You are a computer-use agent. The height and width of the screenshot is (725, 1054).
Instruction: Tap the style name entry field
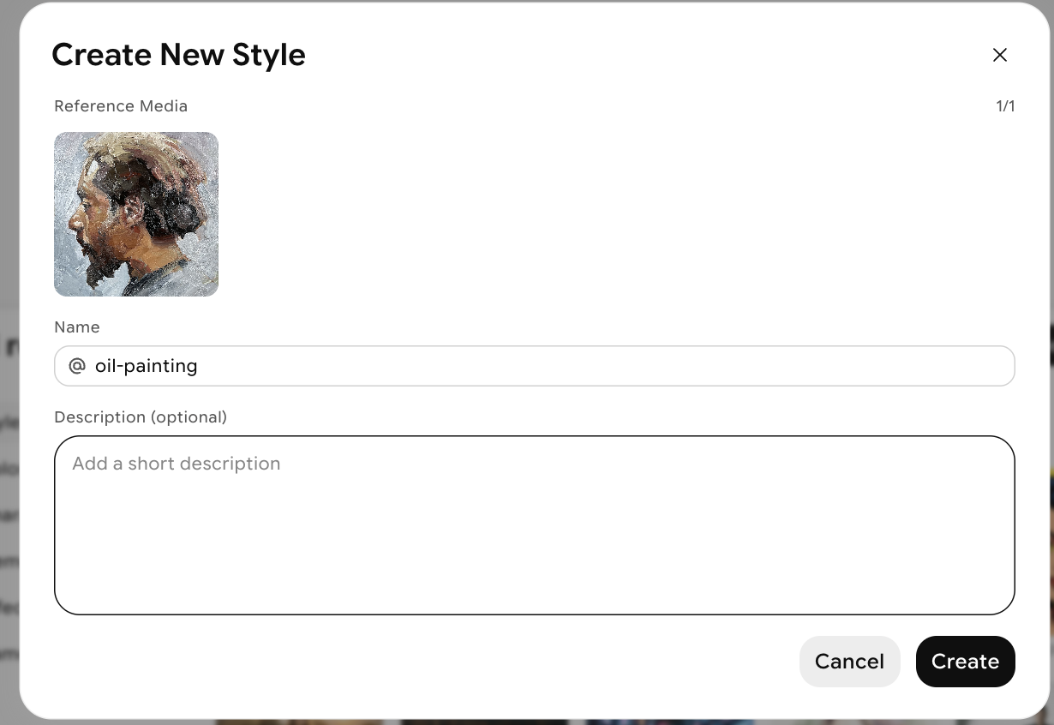click(x=514, y=365)
